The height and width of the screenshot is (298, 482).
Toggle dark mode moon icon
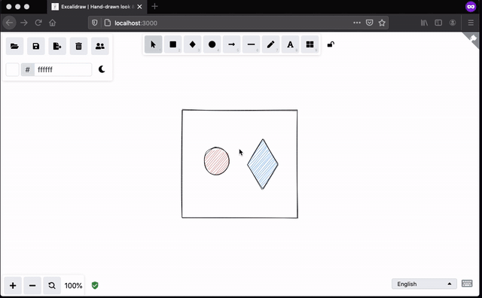tap(102, 69)
